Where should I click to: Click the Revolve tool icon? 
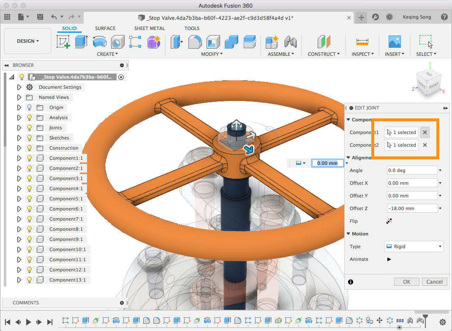[x=99, y=42]
